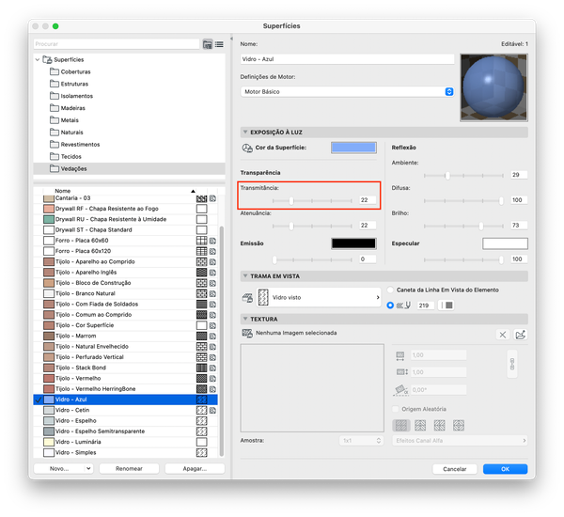This screenshot has width=564, height=517.
Task: Select the custom pen radio button
Action: (x=390, y=305)
